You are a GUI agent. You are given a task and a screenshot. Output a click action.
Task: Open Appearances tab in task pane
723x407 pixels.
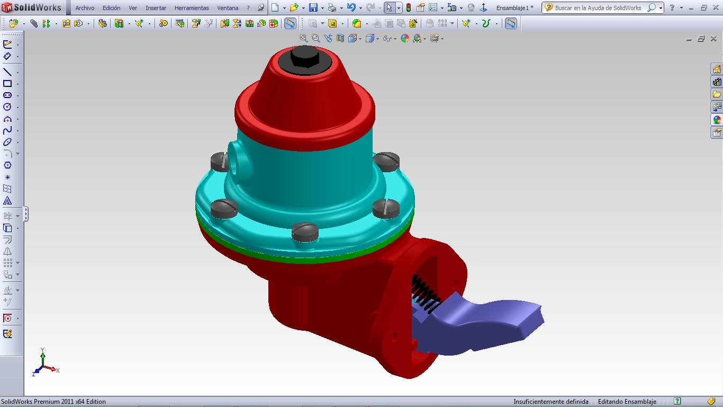coord(717,120)
